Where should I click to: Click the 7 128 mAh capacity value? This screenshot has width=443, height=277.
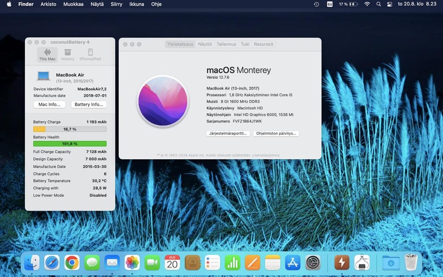point(96,151)
